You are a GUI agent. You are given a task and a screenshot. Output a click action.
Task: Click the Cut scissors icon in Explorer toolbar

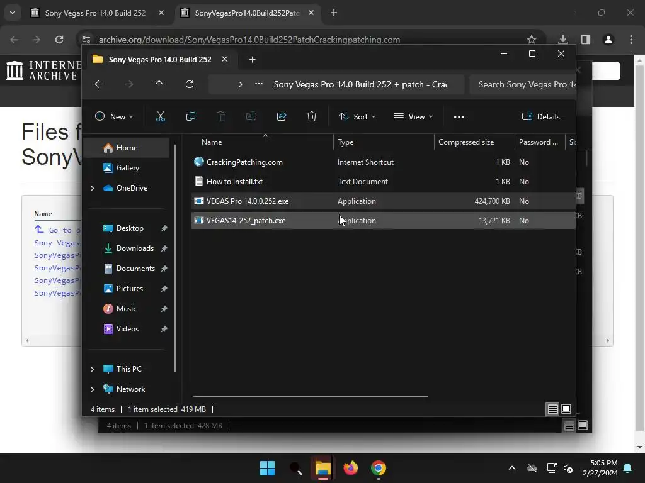pyautogui.click(x=161, y=116)
